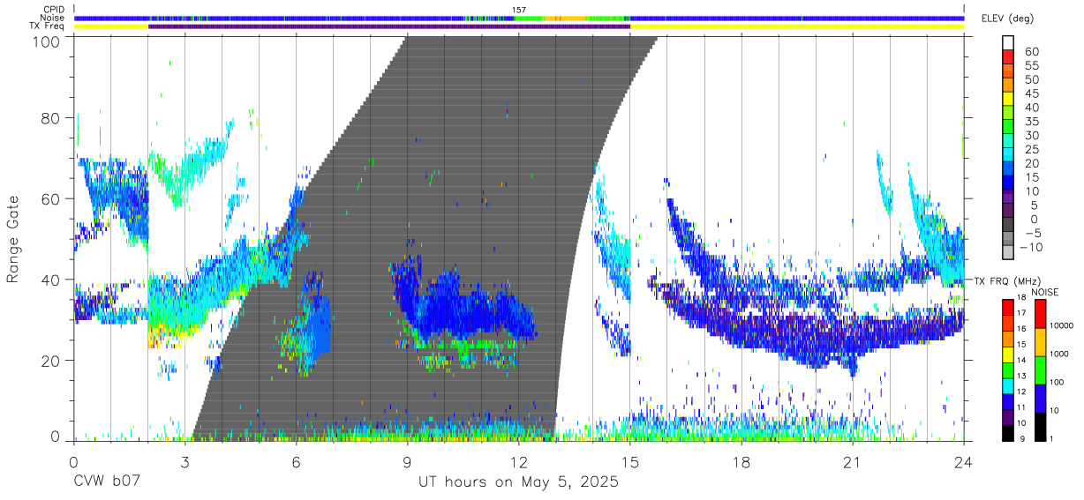Click the y-axis tick label 100
Screen dimensions: 1084x500
tap(47, 42)
